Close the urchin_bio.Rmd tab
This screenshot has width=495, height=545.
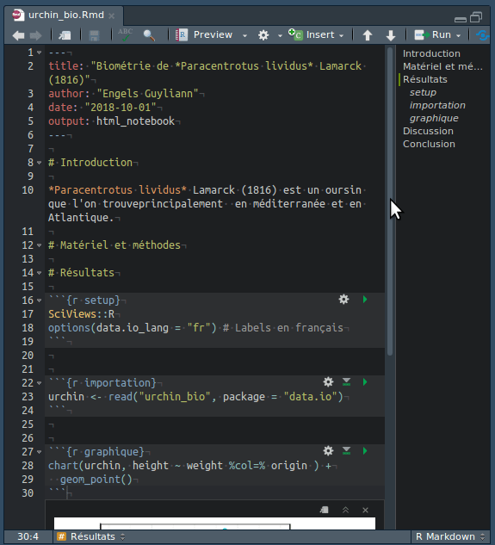pyautogui.click(x=112, y=15)
